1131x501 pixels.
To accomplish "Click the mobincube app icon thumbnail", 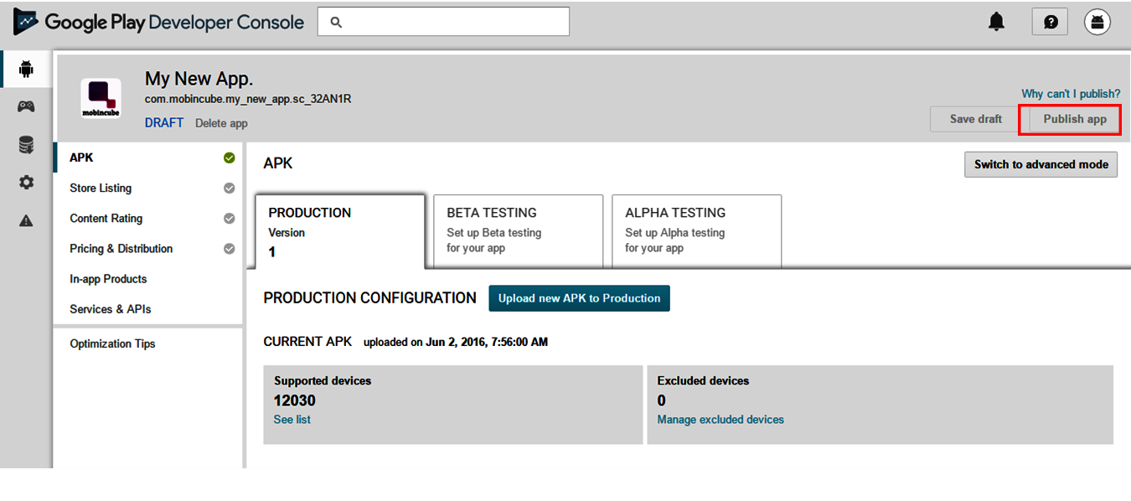I will pos(101,98).
